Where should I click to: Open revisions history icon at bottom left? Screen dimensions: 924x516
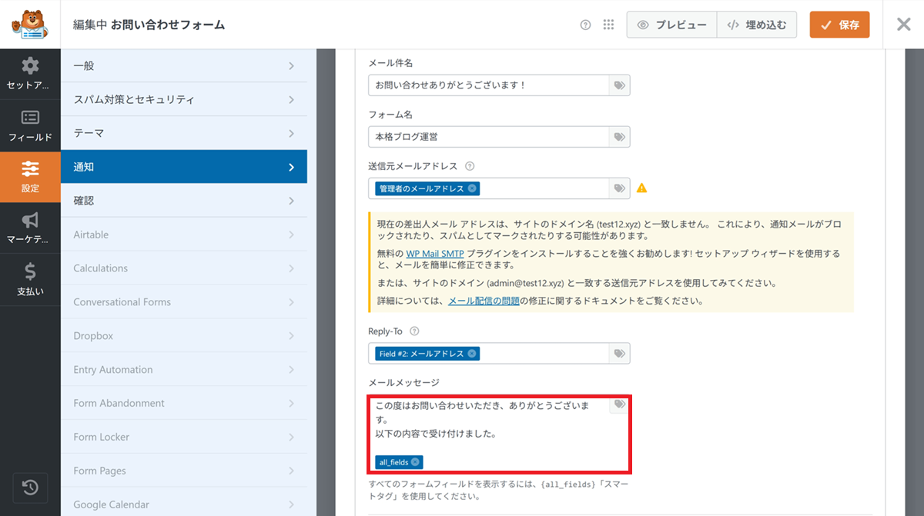tap(30, 488)
